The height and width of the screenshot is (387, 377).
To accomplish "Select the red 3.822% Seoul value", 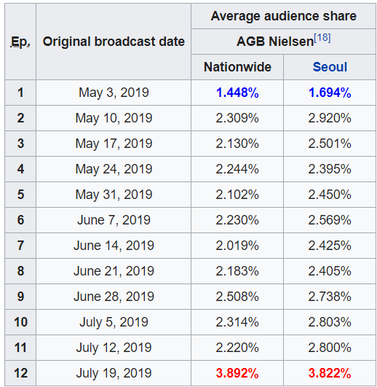I will [x=330, y=373].
